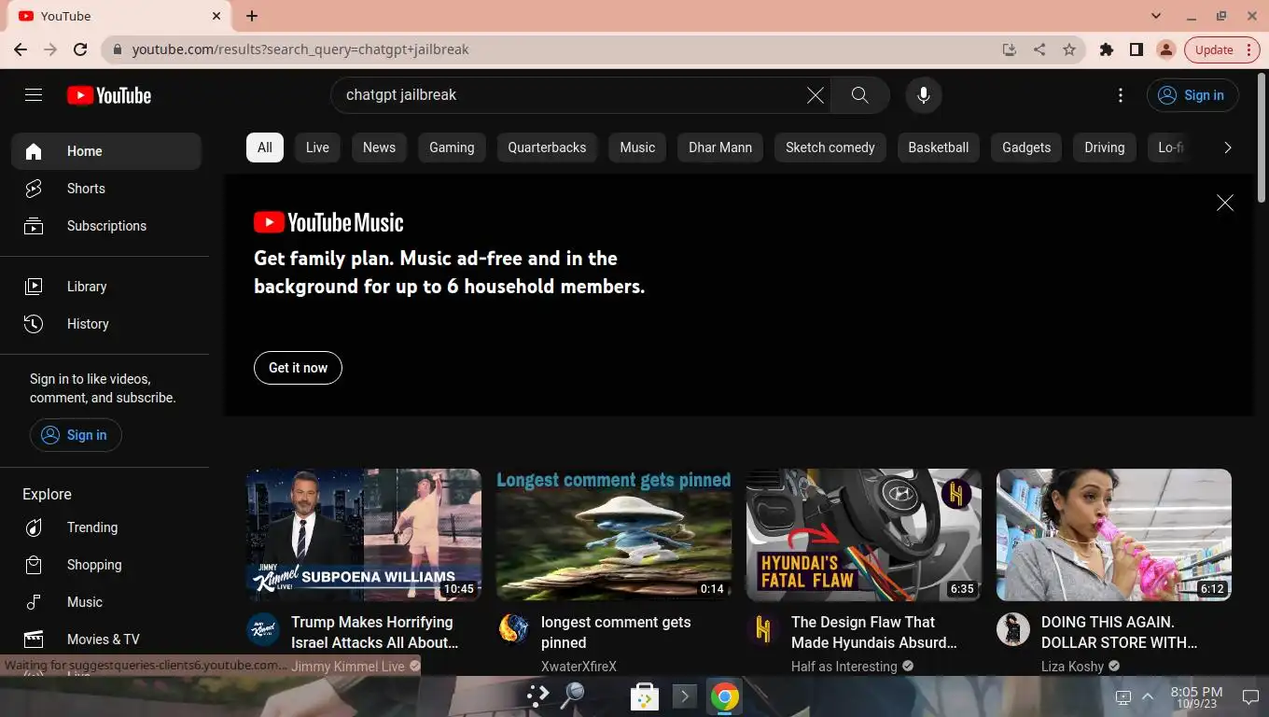Clear the search box with the X icon
This screenshot has height=717, width=1269.
[815, 95]
